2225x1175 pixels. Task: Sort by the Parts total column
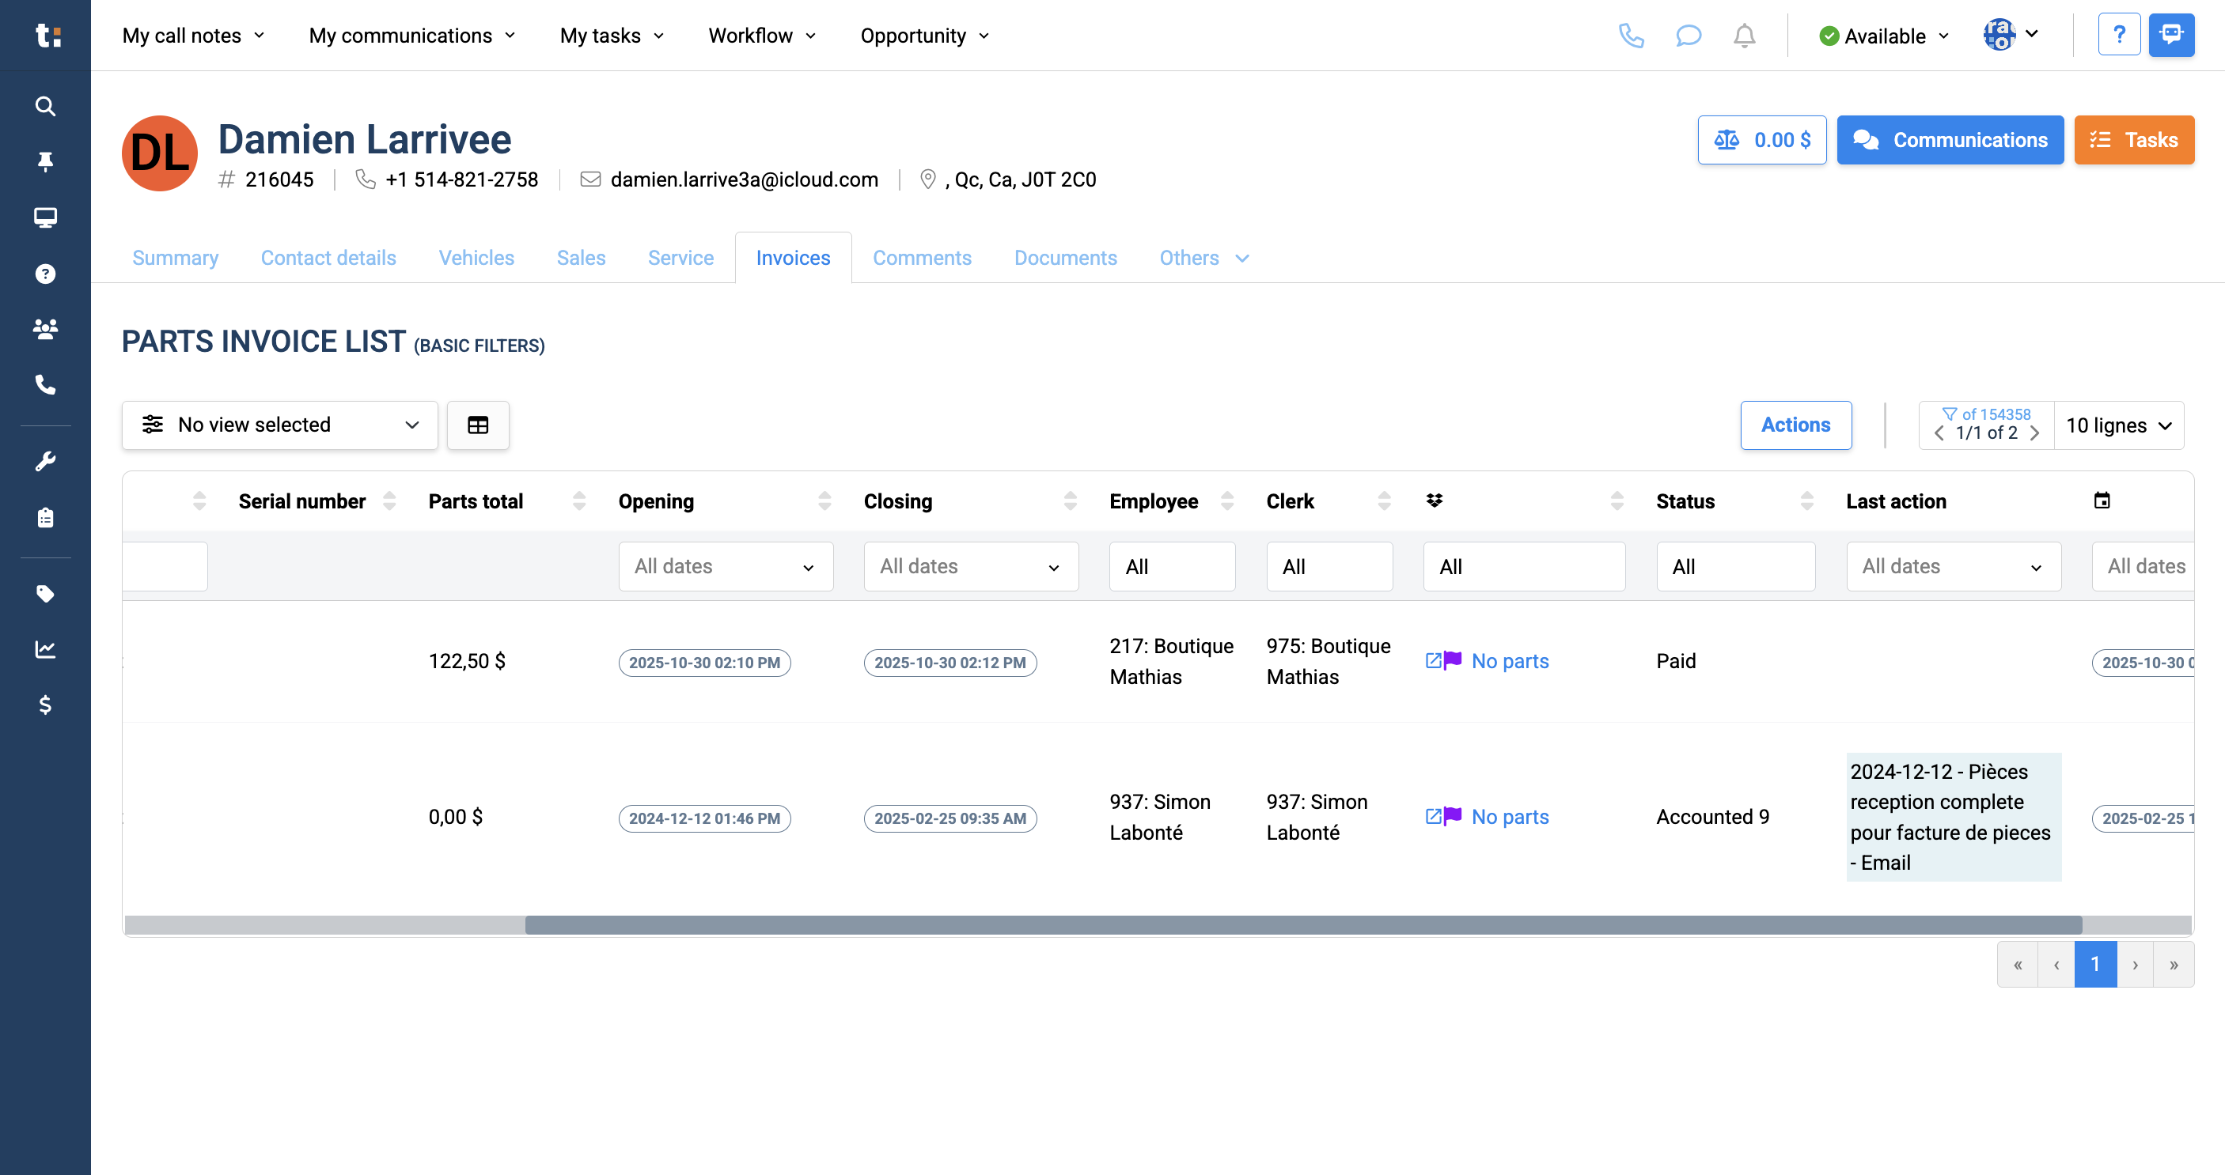point(578,501)
